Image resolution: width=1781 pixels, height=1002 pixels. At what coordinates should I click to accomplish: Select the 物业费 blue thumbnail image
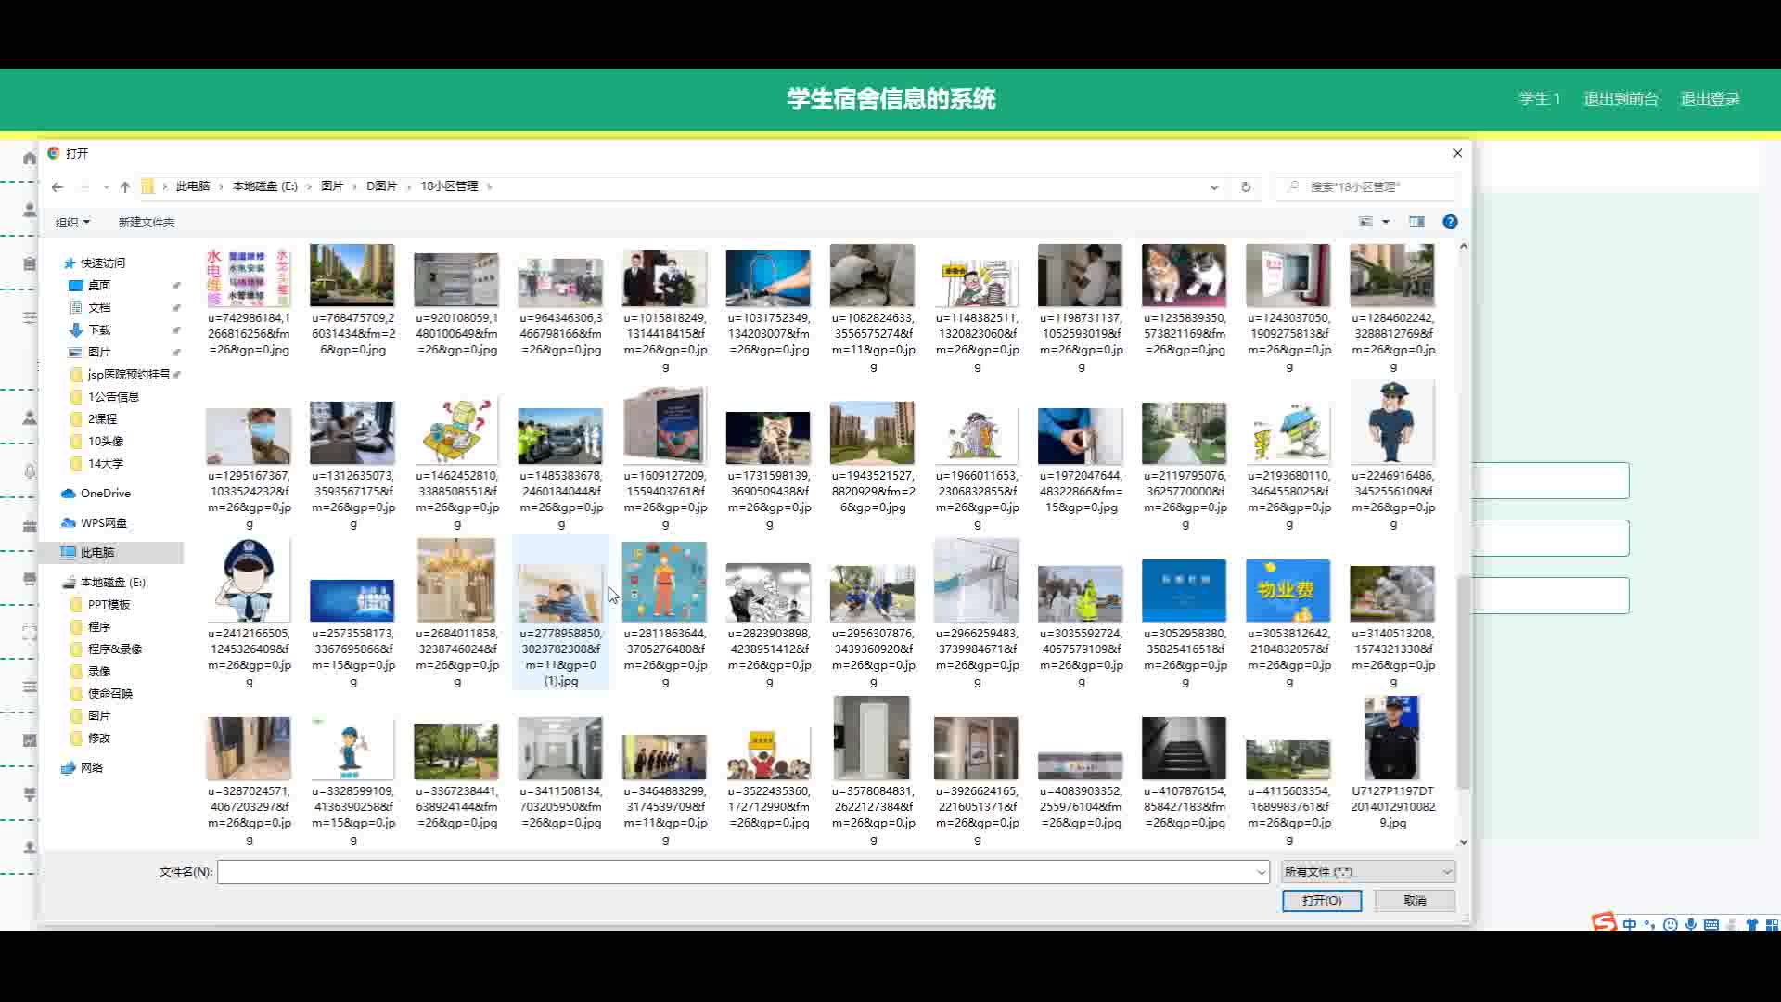[1288, 591]
